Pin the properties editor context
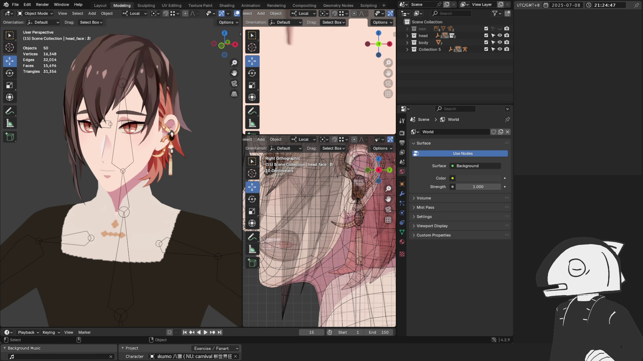This screenshot has width=643, height=361. 507,119
